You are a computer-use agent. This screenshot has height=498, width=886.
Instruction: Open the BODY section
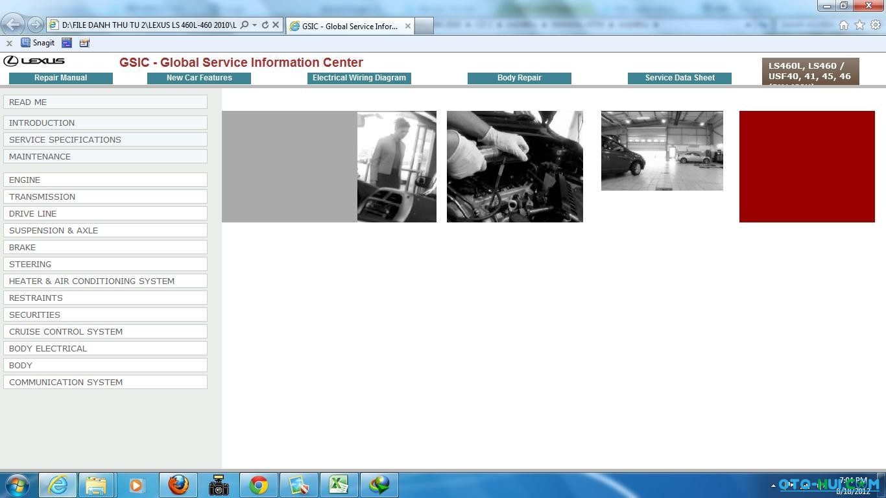[x=105, y=365]
